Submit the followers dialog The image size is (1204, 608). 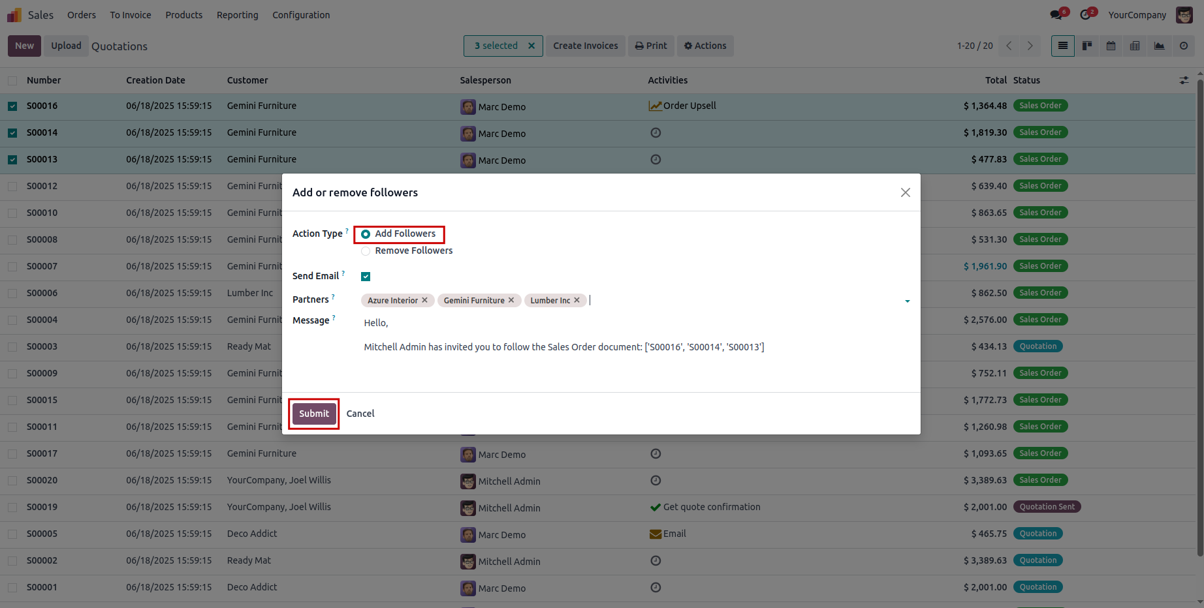tap(314, 414)
